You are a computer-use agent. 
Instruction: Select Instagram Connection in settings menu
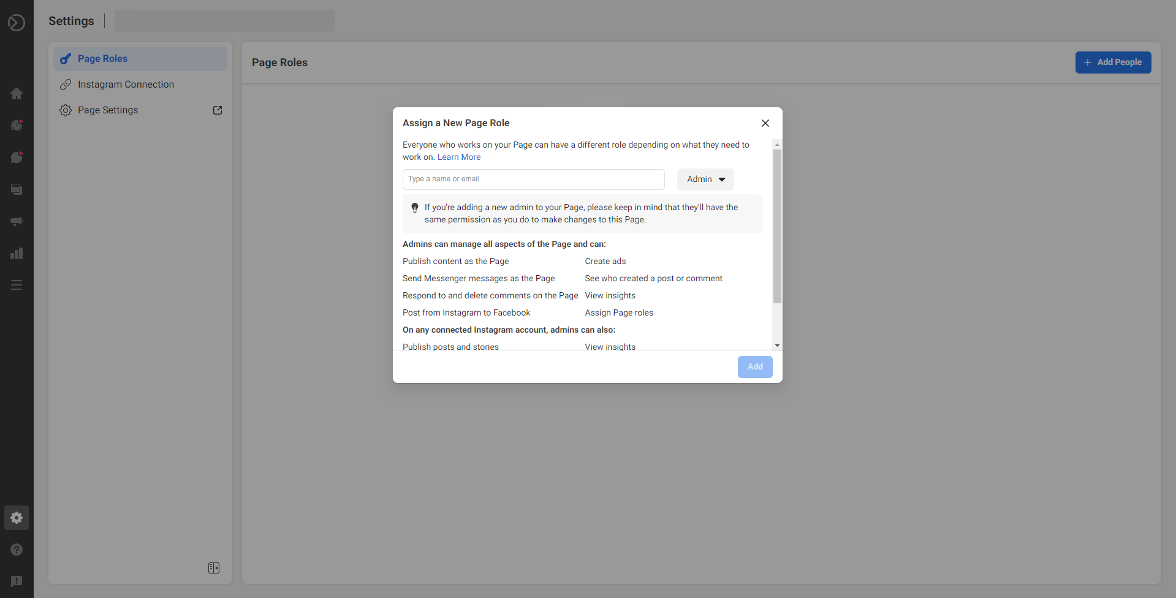[140, 85]
